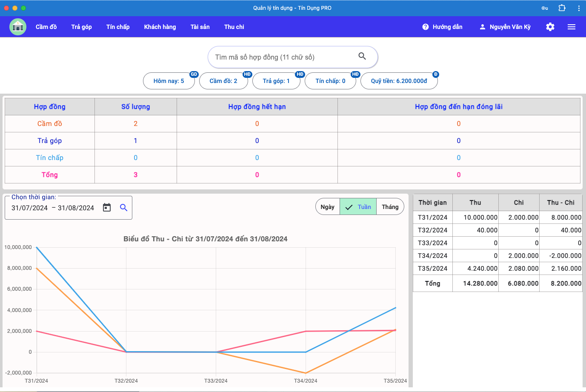Click the Thu - Chi column header
The height and width of the screenshot is (392, 586).
coord(561,203)
